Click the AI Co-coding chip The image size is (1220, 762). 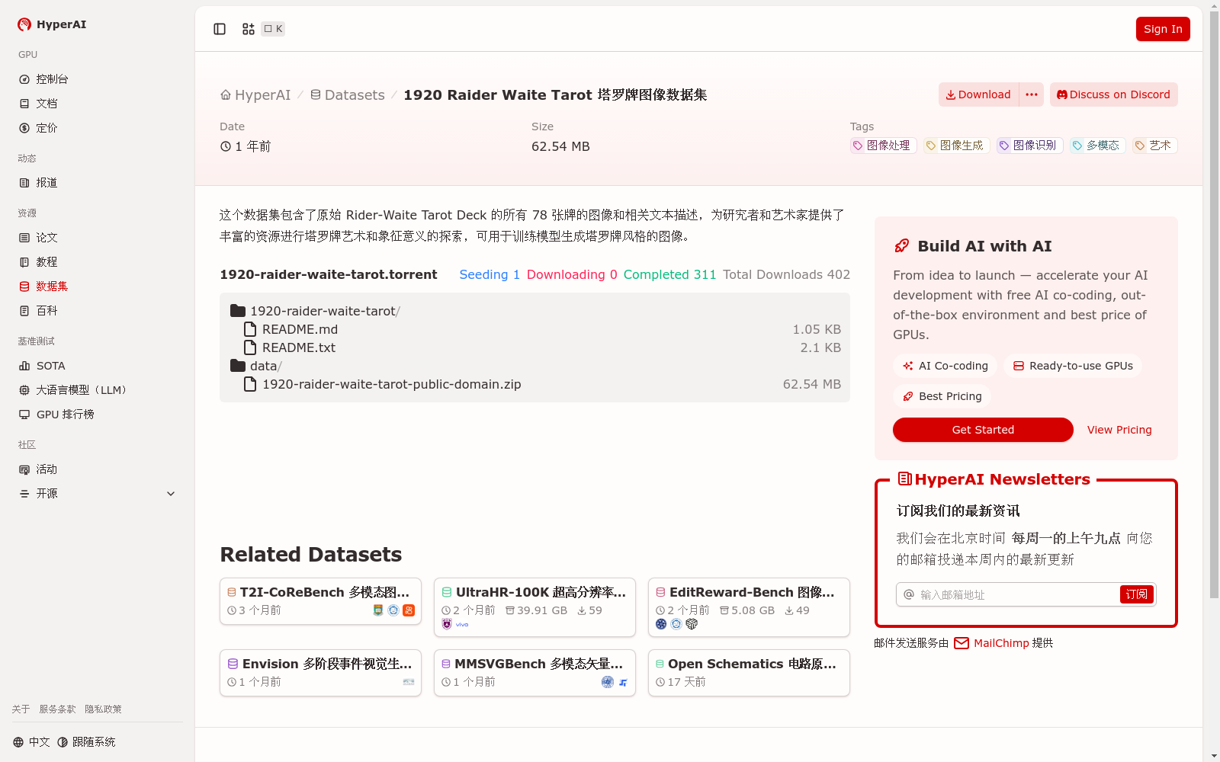945,366
